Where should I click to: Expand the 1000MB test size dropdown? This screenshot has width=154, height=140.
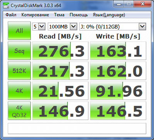[73, 27]
